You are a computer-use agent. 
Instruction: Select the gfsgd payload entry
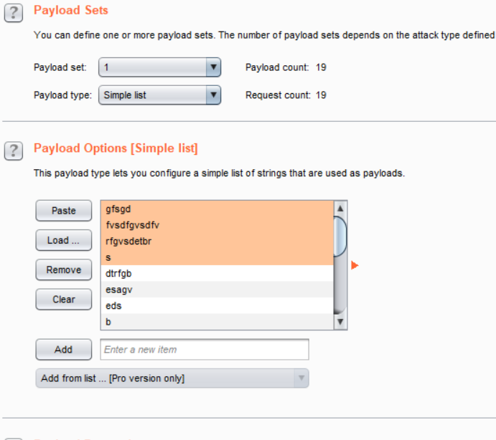[215, 211]
